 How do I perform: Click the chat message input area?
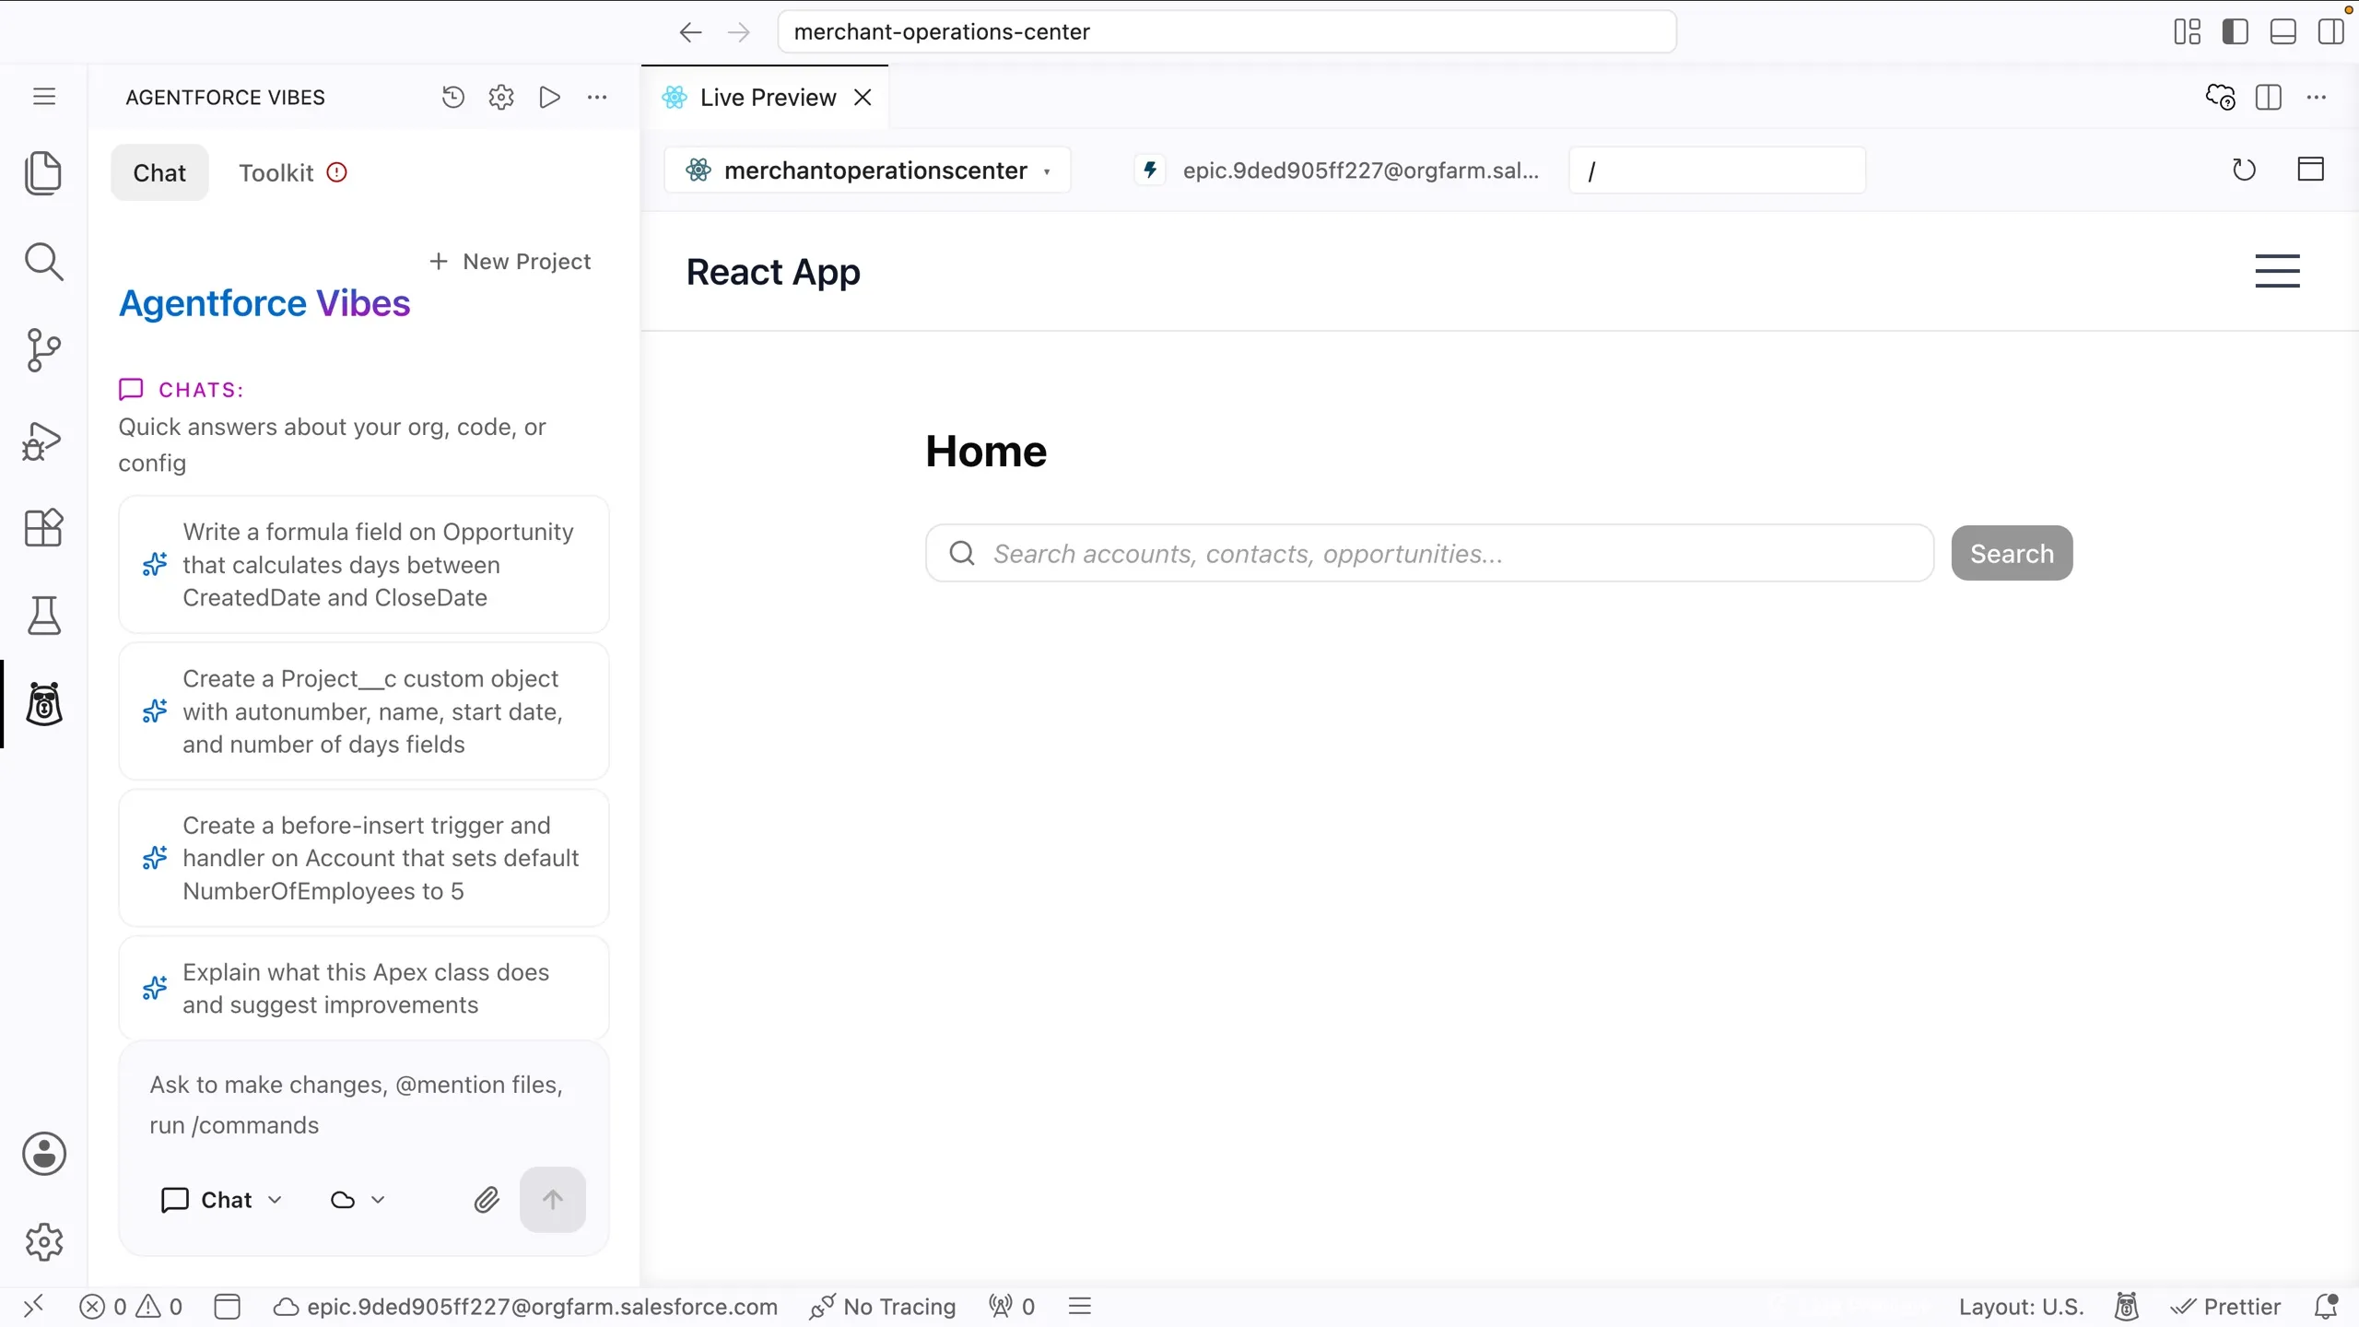363,1104
